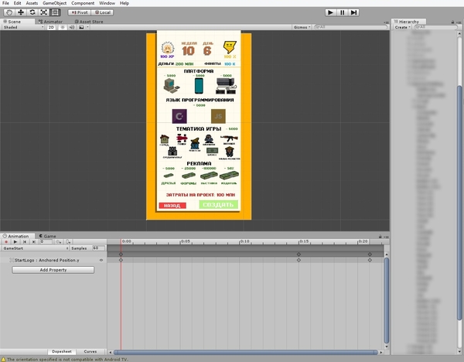
Task: Toggle scene lighting sun icon
Action: 61,27
